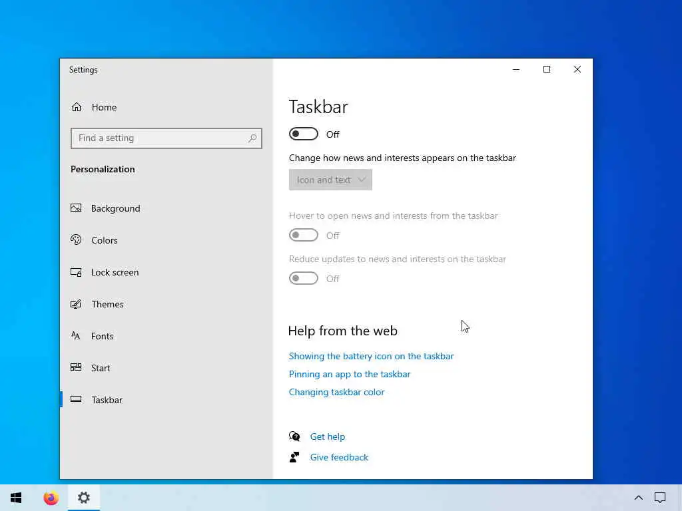Toggle Reduce updates to news and interests
Screen dimensions: 682x511
(304, 278)
